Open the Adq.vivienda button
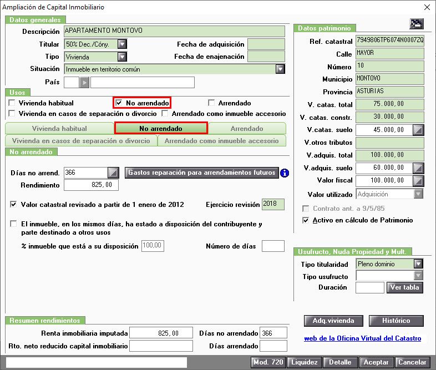436x370 pixels. pos(333,321)
